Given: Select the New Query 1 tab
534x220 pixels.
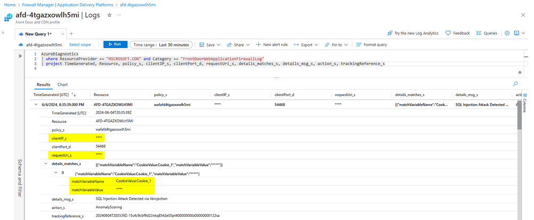Looking at the screenshot, I should point(38,34).
